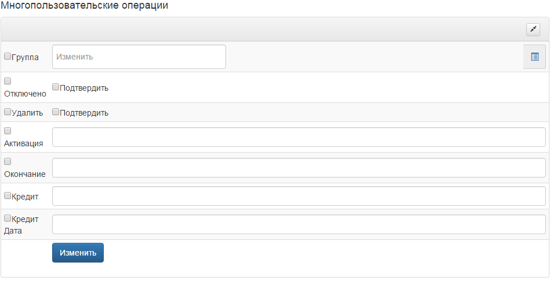Screen dimensions: 550x281
Task: Click into the Активация input field
Action: pyautogui.click(x=299, y=137)
